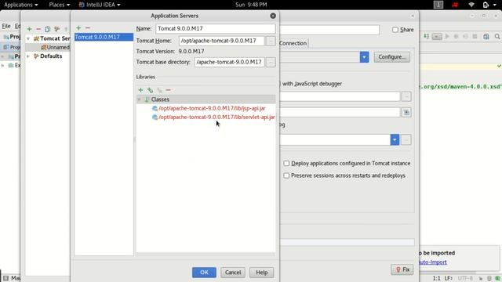Click OK in Application Servers dialog
The image size is (502, 282).
click(204, 273)
